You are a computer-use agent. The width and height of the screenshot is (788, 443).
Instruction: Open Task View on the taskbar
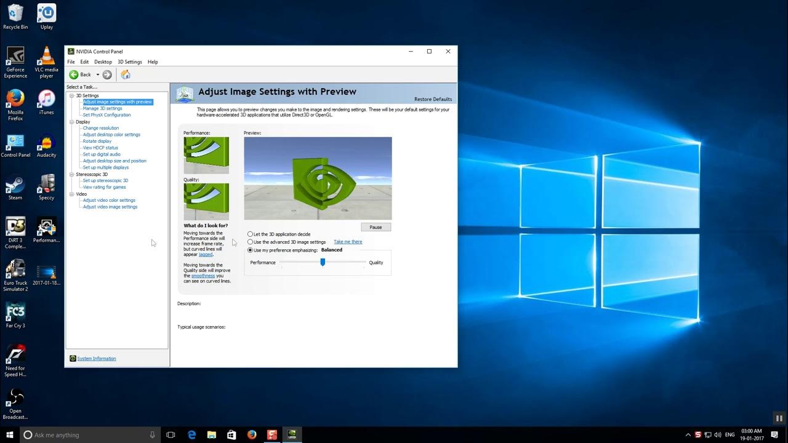(x=171, y=434)
